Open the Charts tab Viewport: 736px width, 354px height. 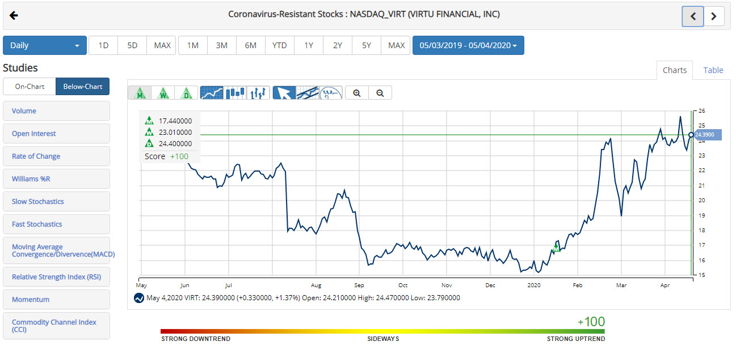tap(675, 70)
